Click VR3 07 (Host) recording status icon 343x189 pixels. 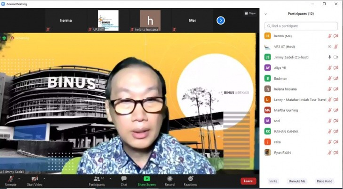click(x=330, y=47)
